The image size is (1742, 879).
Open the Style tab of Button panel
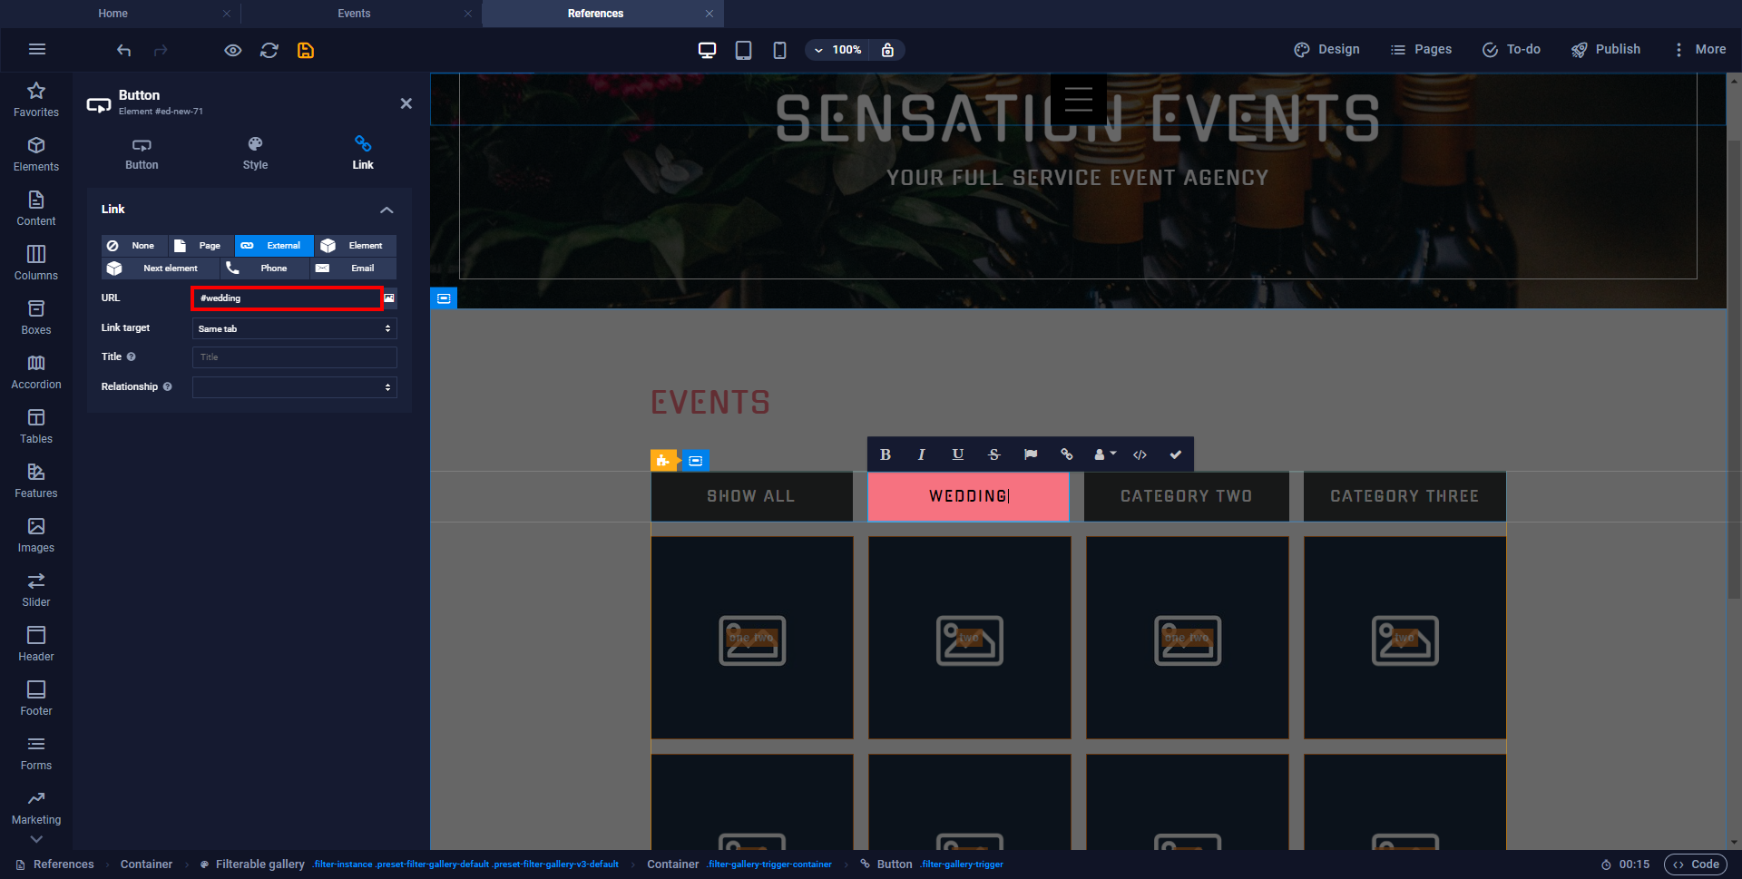(x=255, y=153)
